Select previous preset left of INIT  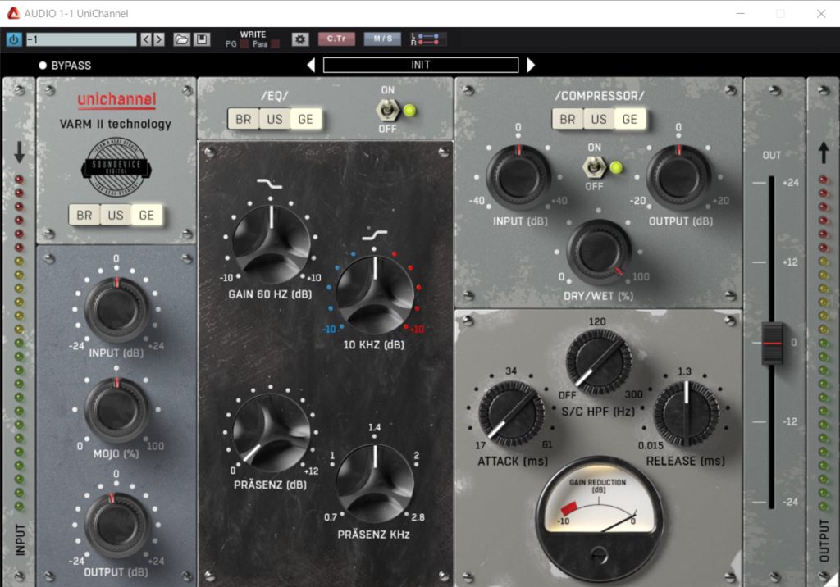coord(311,65)
